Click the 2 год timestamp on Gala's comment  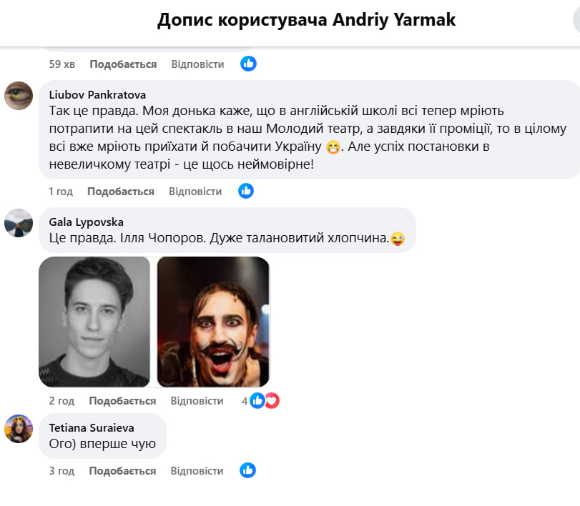coord(62,401)
